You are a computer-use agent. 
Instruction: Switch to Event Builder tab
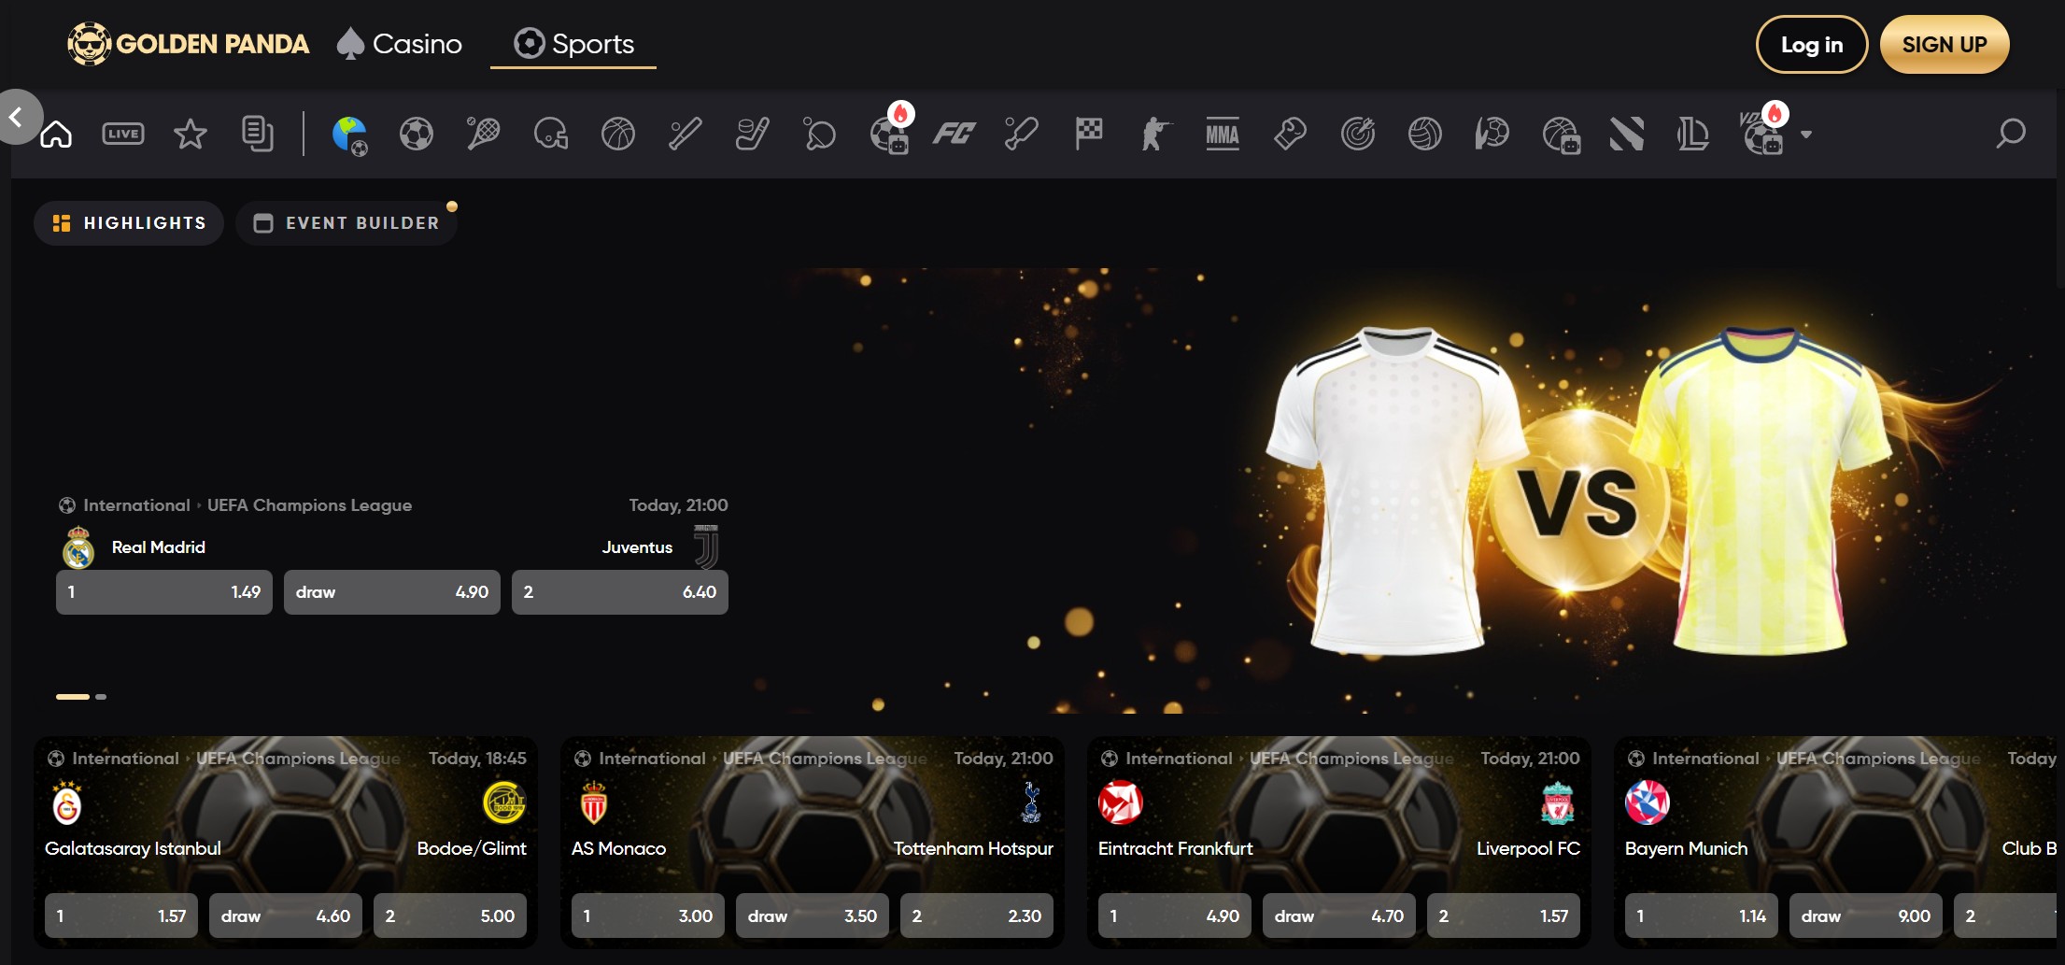pos(347,223)
